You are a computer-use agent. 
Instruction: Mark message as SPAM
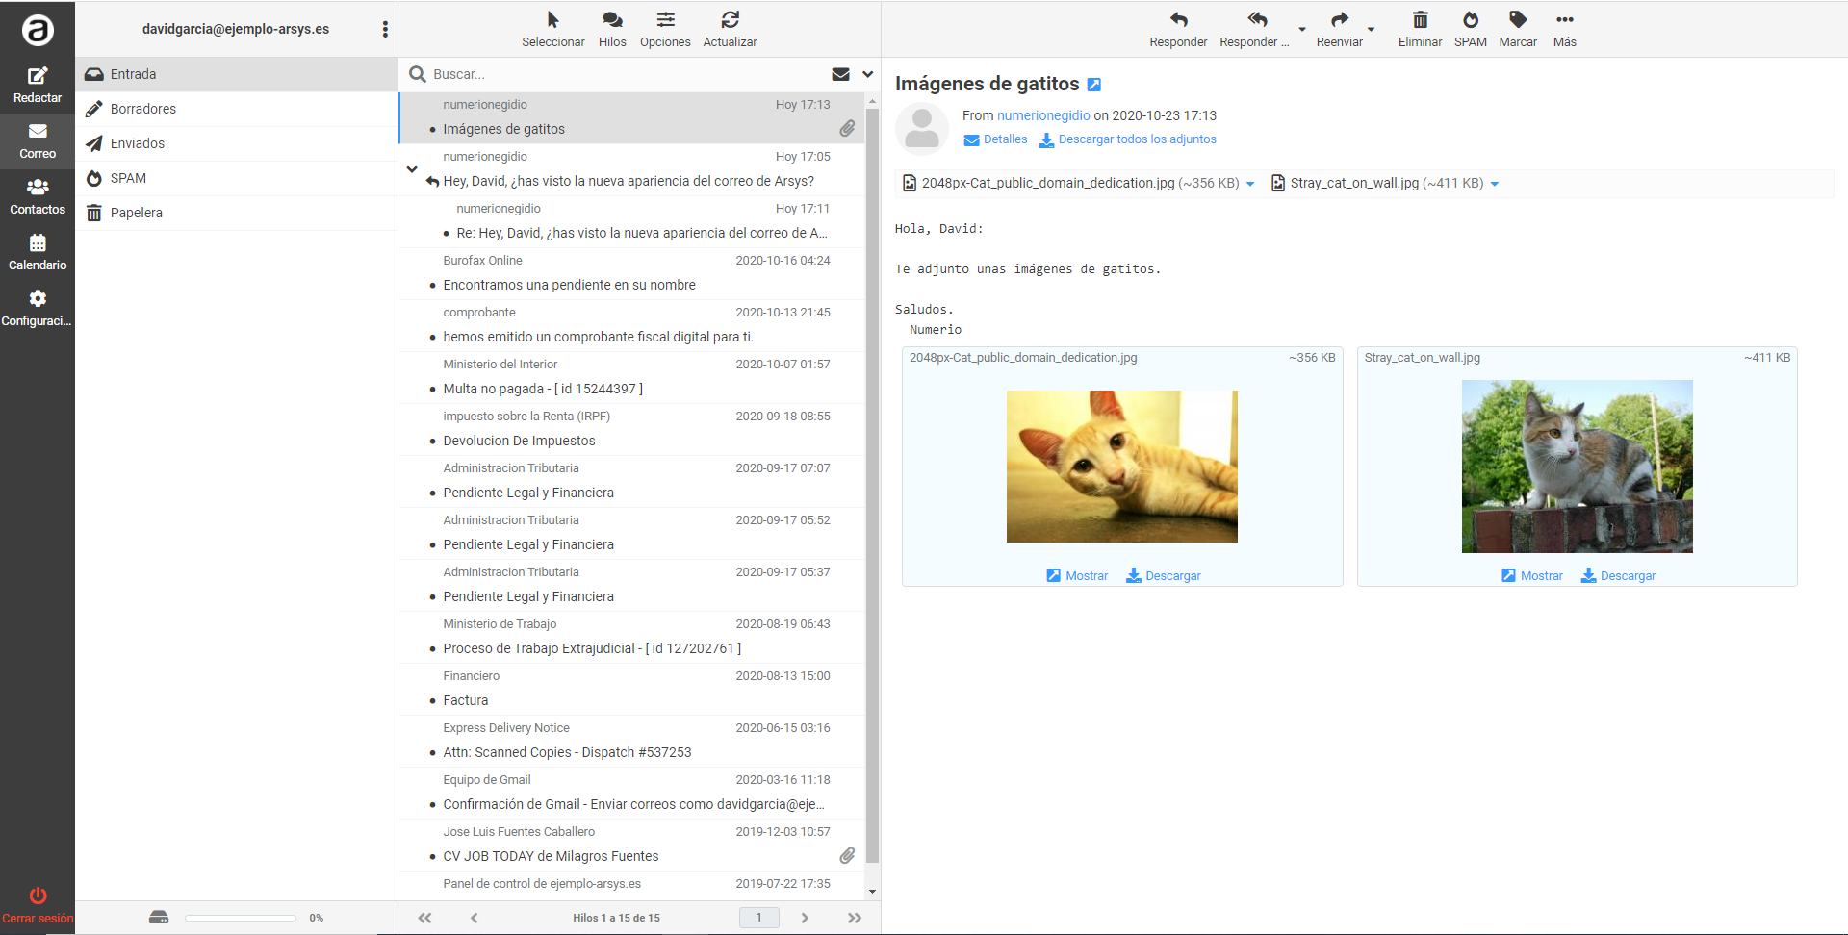point(1470,29)
